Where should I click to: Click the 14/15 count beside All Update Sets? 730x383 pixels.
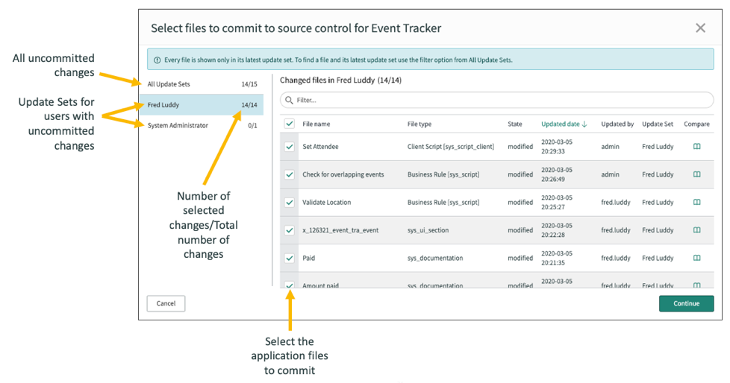point(249,84)
